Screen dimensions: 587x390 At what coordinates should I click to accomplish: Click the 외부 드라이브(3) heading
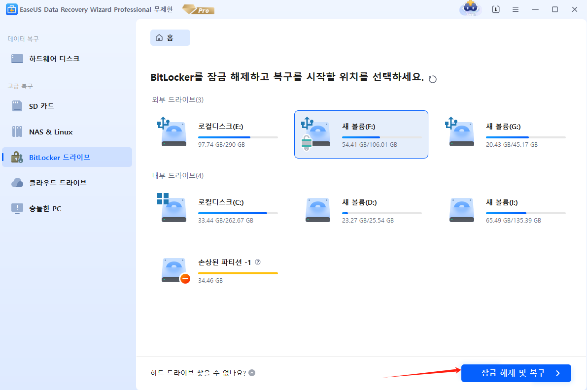click(178, 100)
